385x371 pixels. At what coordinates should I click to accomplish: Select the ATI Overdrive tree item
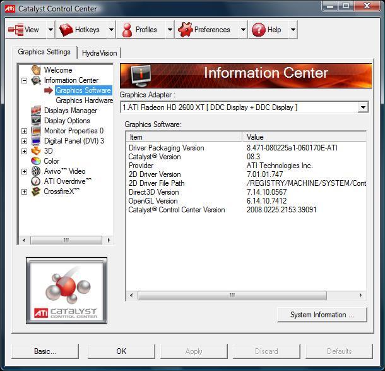click(68, 181)
